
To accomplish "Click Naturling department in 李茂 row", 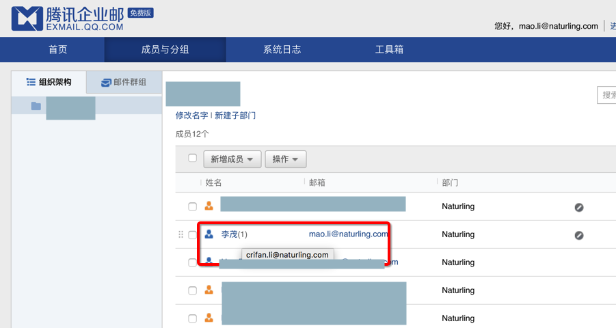I will tap(458, 234).
